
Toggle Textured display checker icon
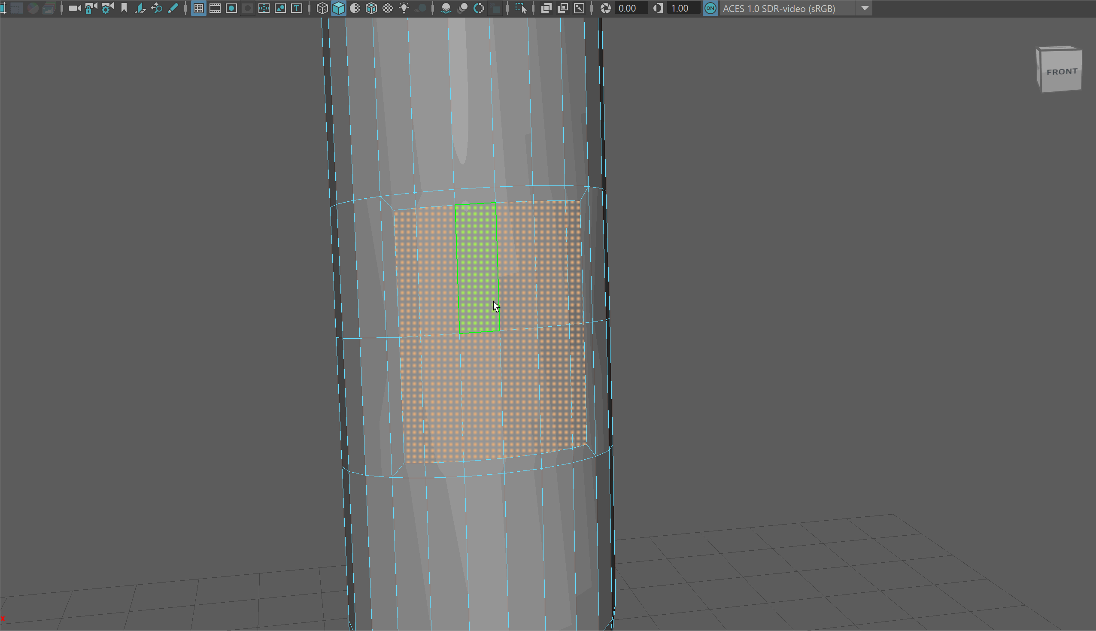(x=388, y=8)
